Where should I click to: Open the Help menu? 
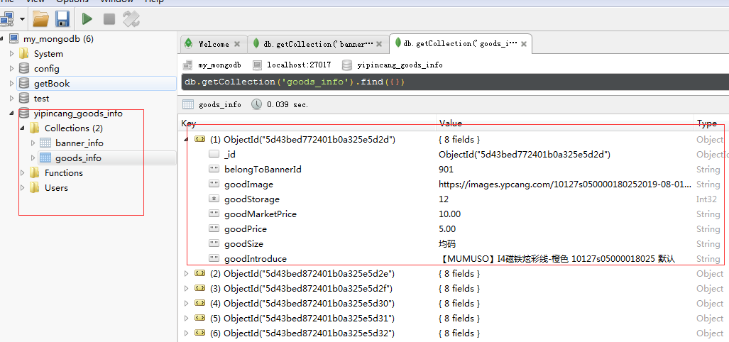click(154, 1)
